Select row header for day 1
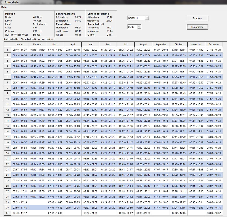Viewport: 227px width, 217px height. (7, 50)
